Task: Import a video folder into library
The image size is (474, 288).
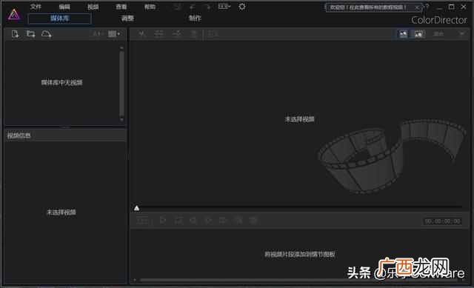Action: (30, 34)
